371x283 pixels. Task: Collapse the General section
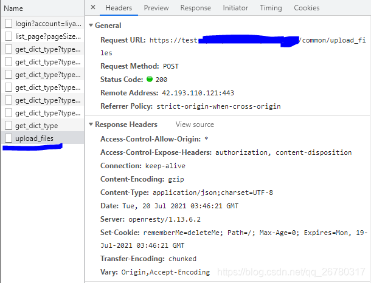tap(91, 26)
